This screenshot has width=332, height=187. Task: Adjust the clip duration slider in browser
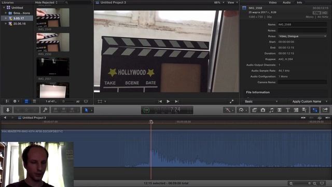68,102
